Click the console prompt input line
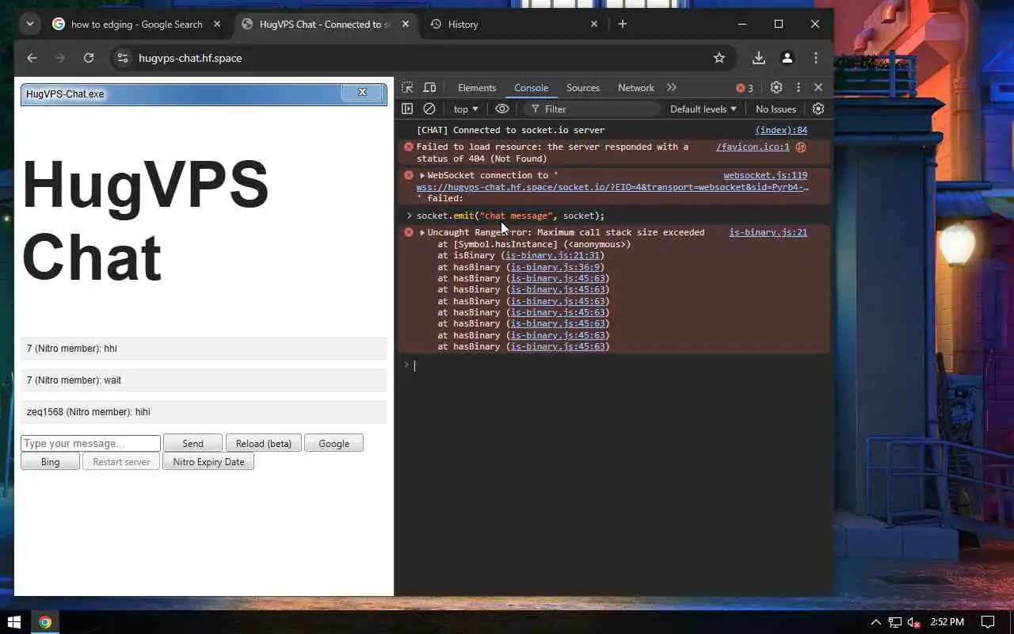1014x634 pixels. [x=618, y=365]
